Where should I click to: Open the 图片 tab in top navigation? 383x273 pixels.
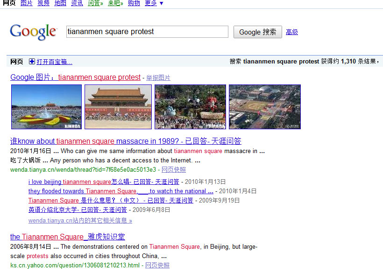tap(27, 3)
